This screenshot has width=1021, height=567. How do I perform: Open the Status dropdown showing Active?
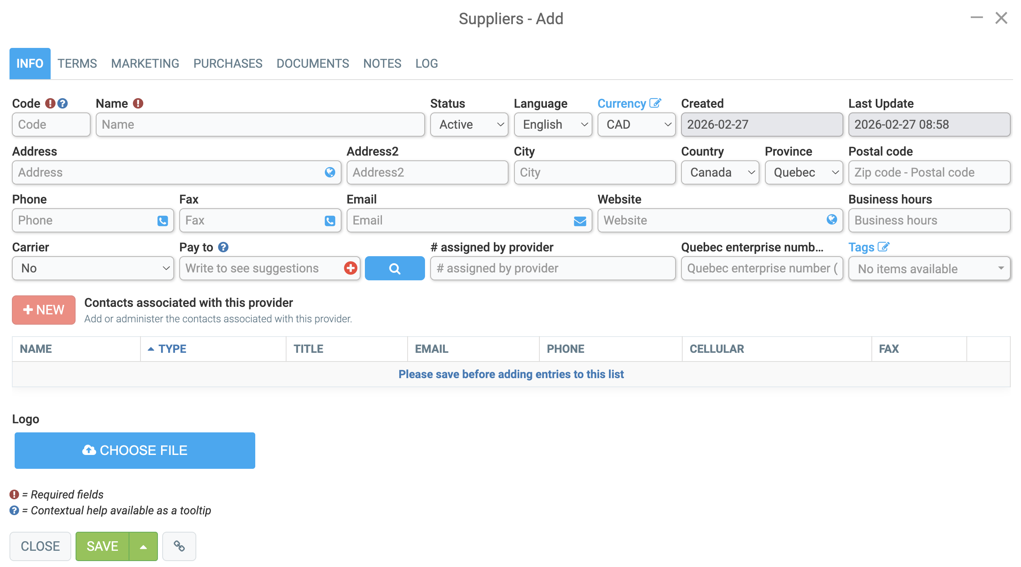pos(469,124)
